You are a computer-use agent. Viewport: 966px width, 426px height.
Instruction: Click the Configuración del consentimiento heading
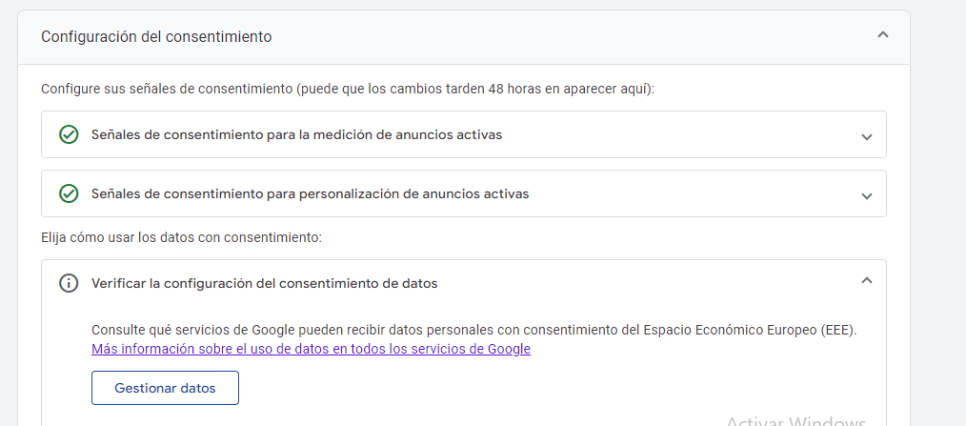click(156, 36)
